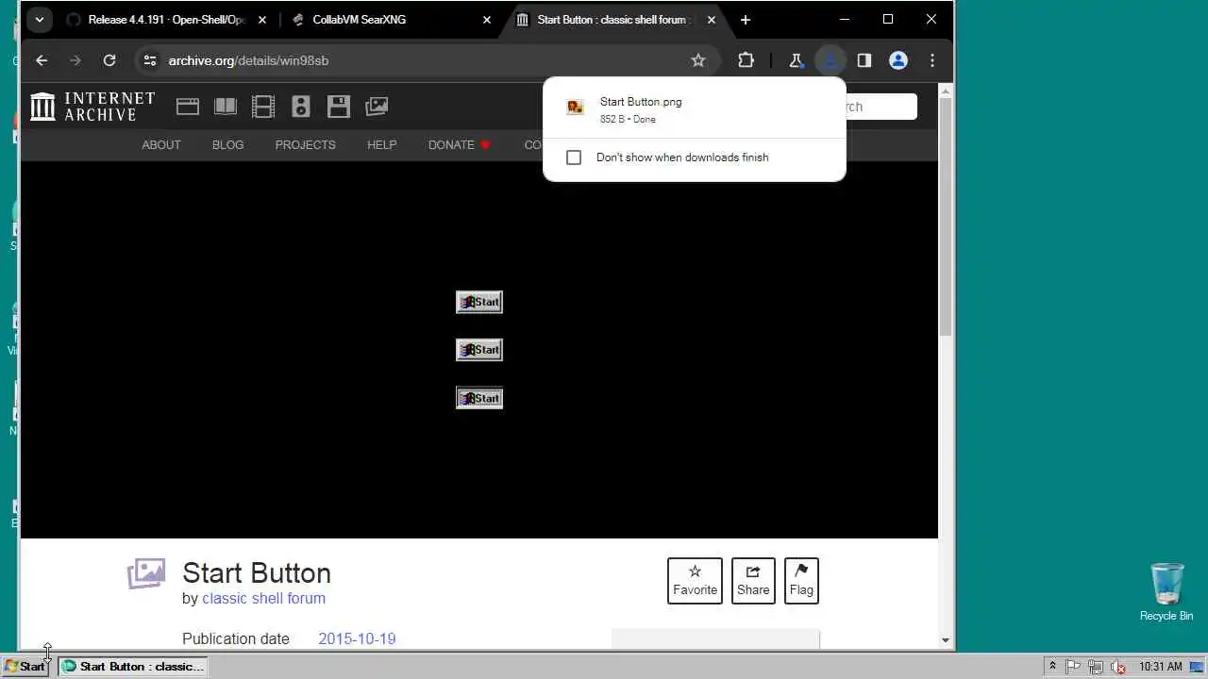Open the Web (Wayback) media icon
Viewport: 1208px width, 679px height.
click(x=188, y=107)
